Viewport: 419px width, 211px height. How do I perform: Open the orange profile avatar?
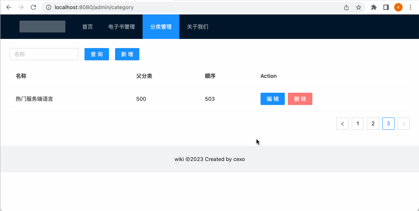point(398,8)
